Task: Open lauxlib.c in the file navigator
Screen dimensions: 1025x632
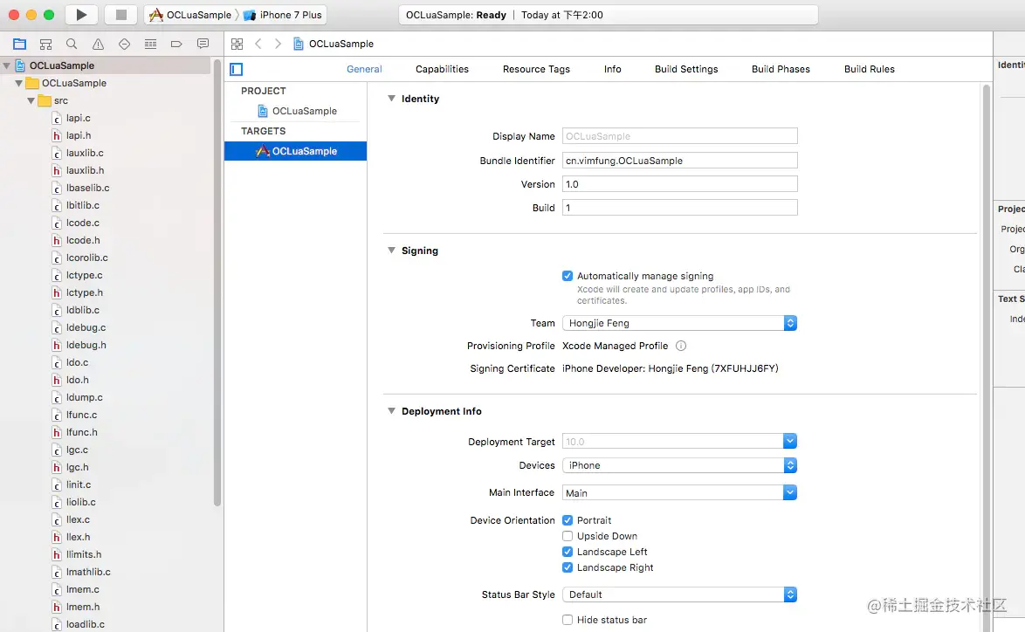Action: [x=85, y=153]
